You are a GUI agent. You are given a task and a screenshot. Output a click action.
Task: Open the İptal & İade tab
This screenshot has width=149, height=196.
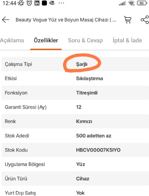pos(127,40)
